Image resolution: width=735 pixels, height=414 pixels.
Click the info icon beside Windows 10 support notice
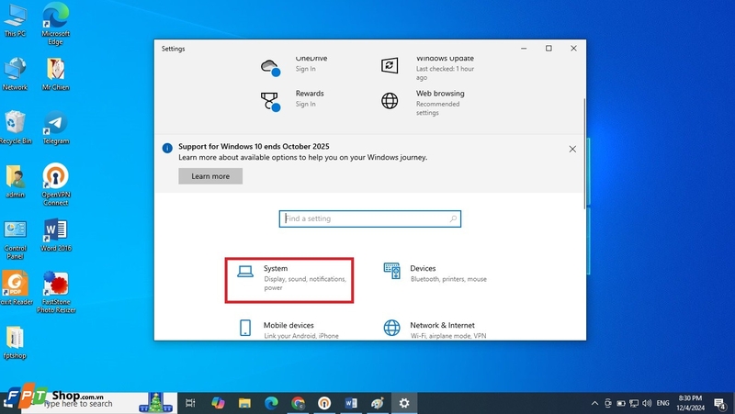point(167,148)
